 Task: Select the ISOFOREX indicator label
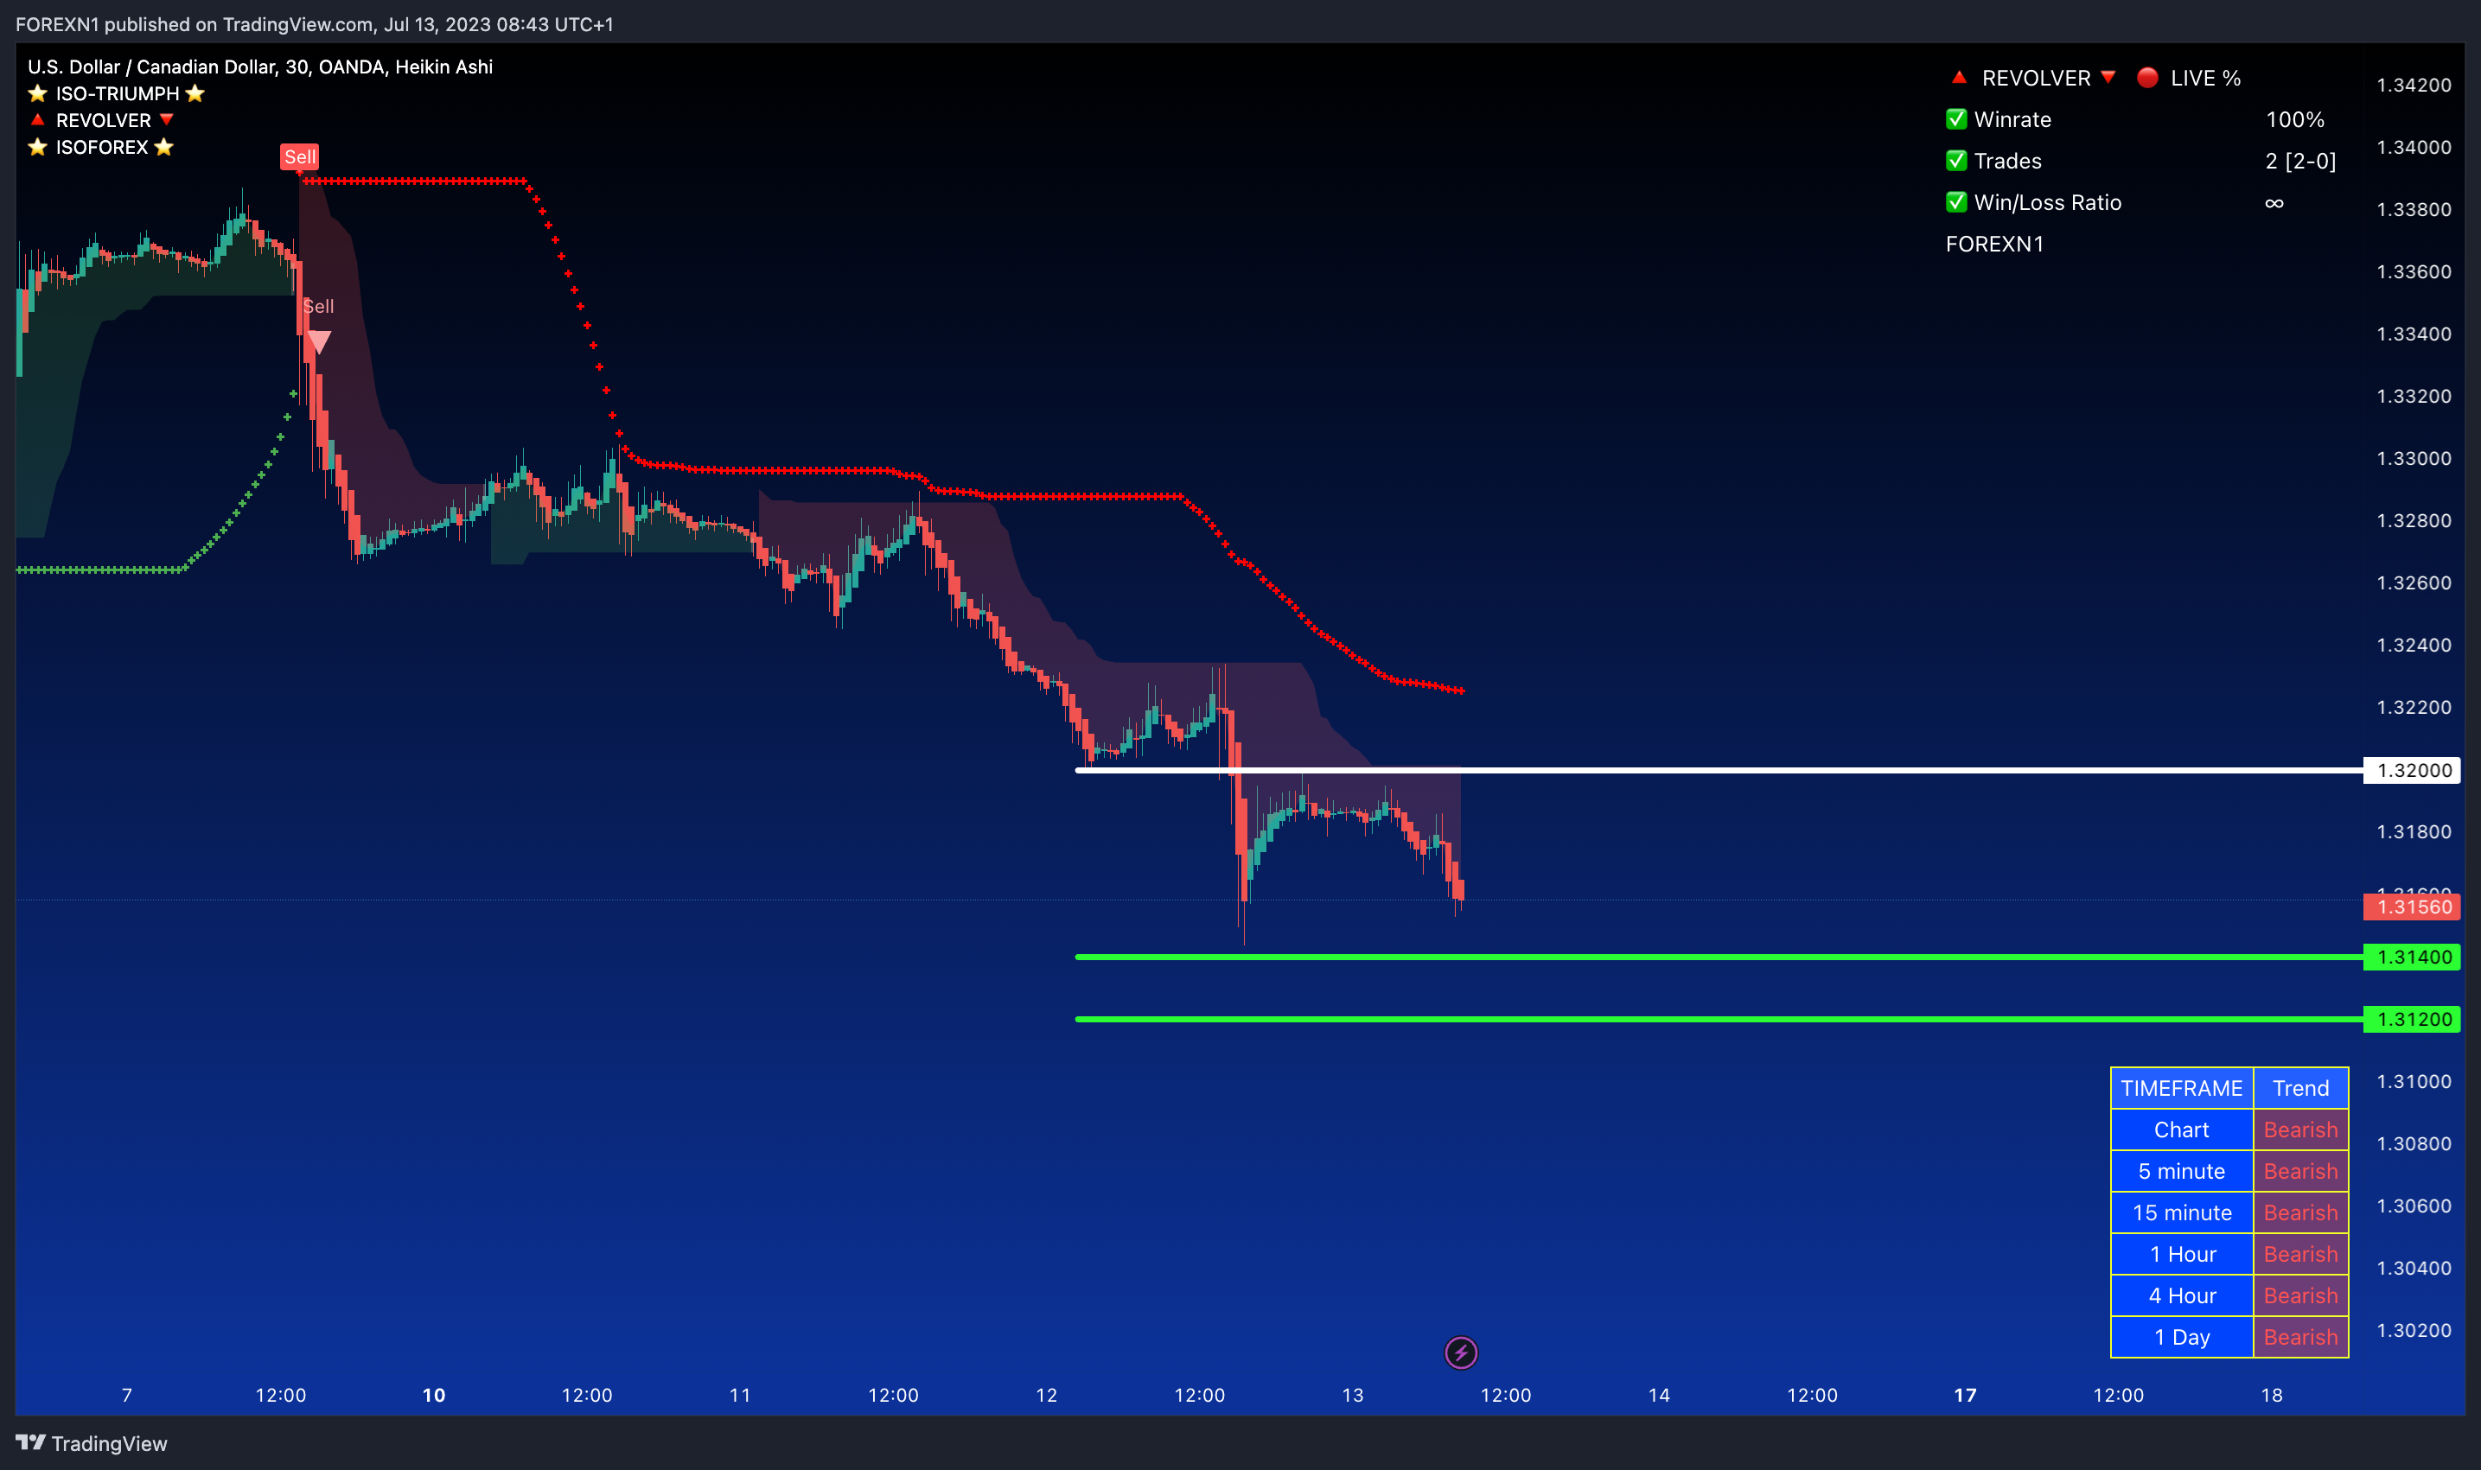101,147
